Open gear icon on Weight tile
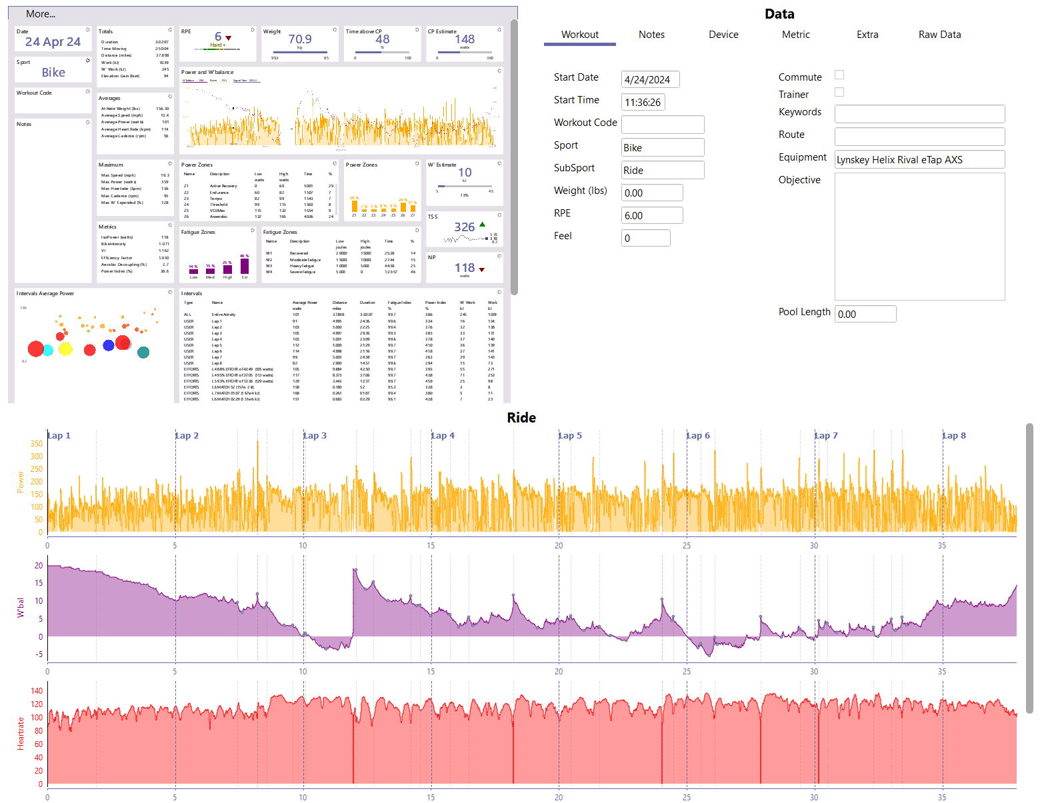 point(335,30)
